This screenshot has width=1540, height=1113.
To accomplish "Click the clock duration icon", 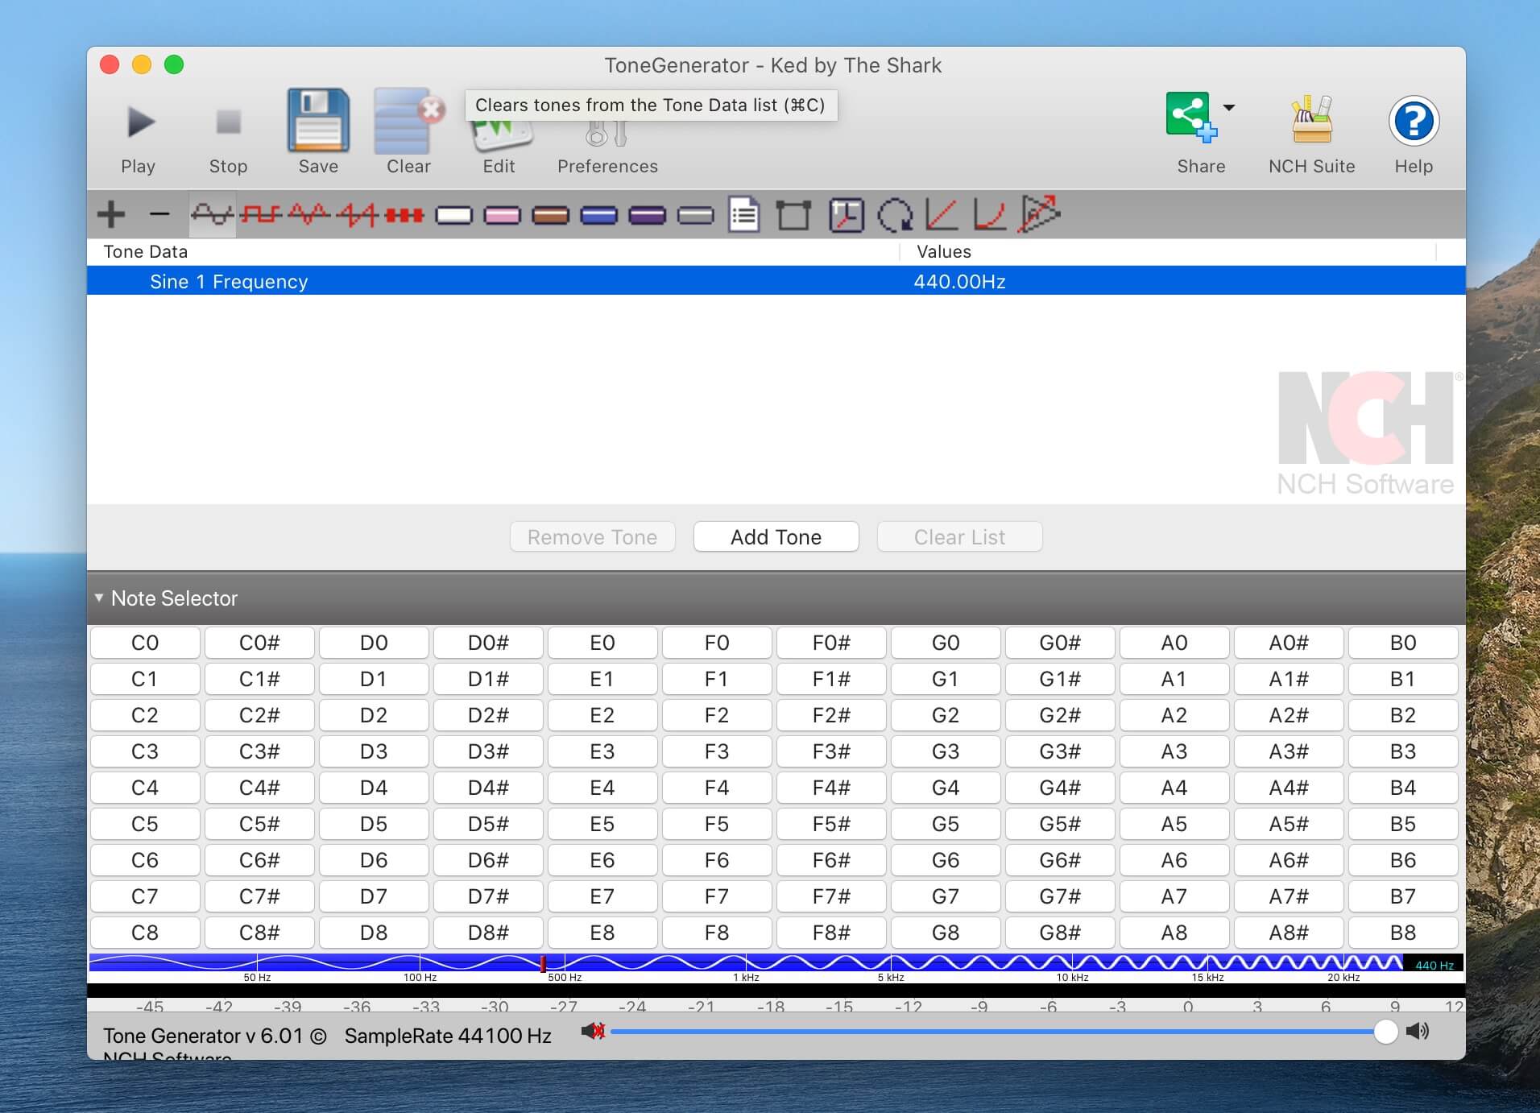I will click(x=846, y=215).
